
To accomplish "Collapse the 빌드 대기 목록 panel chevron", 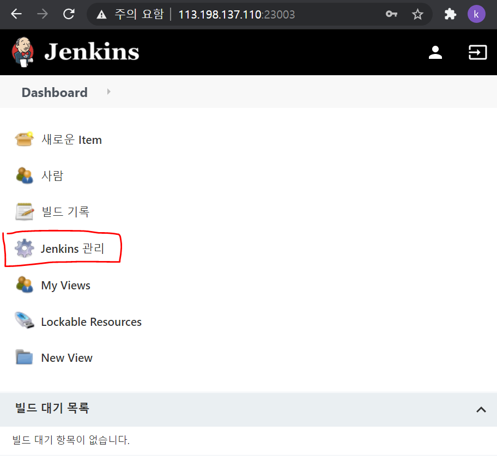I will 481,410.
